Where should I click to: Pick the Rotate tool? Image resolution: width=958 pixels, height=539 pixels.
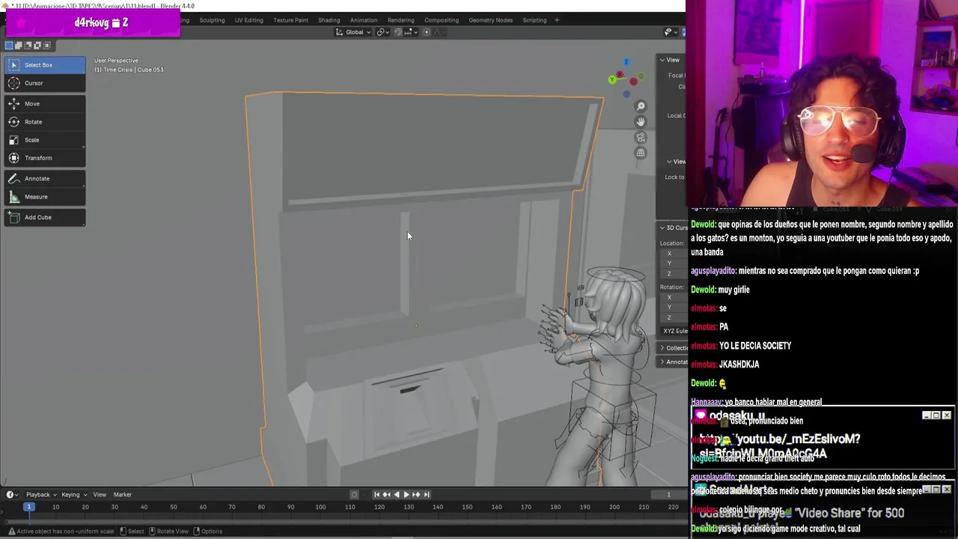click(x=45, y=122)
